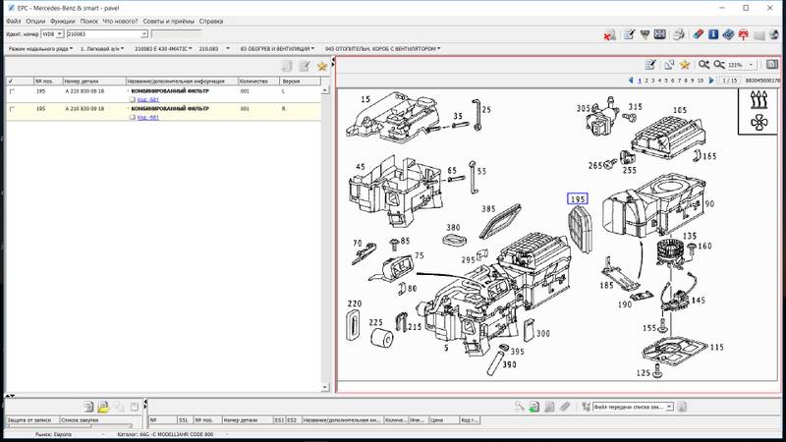Go to next diagram page arrow

(x=712, y=81)
